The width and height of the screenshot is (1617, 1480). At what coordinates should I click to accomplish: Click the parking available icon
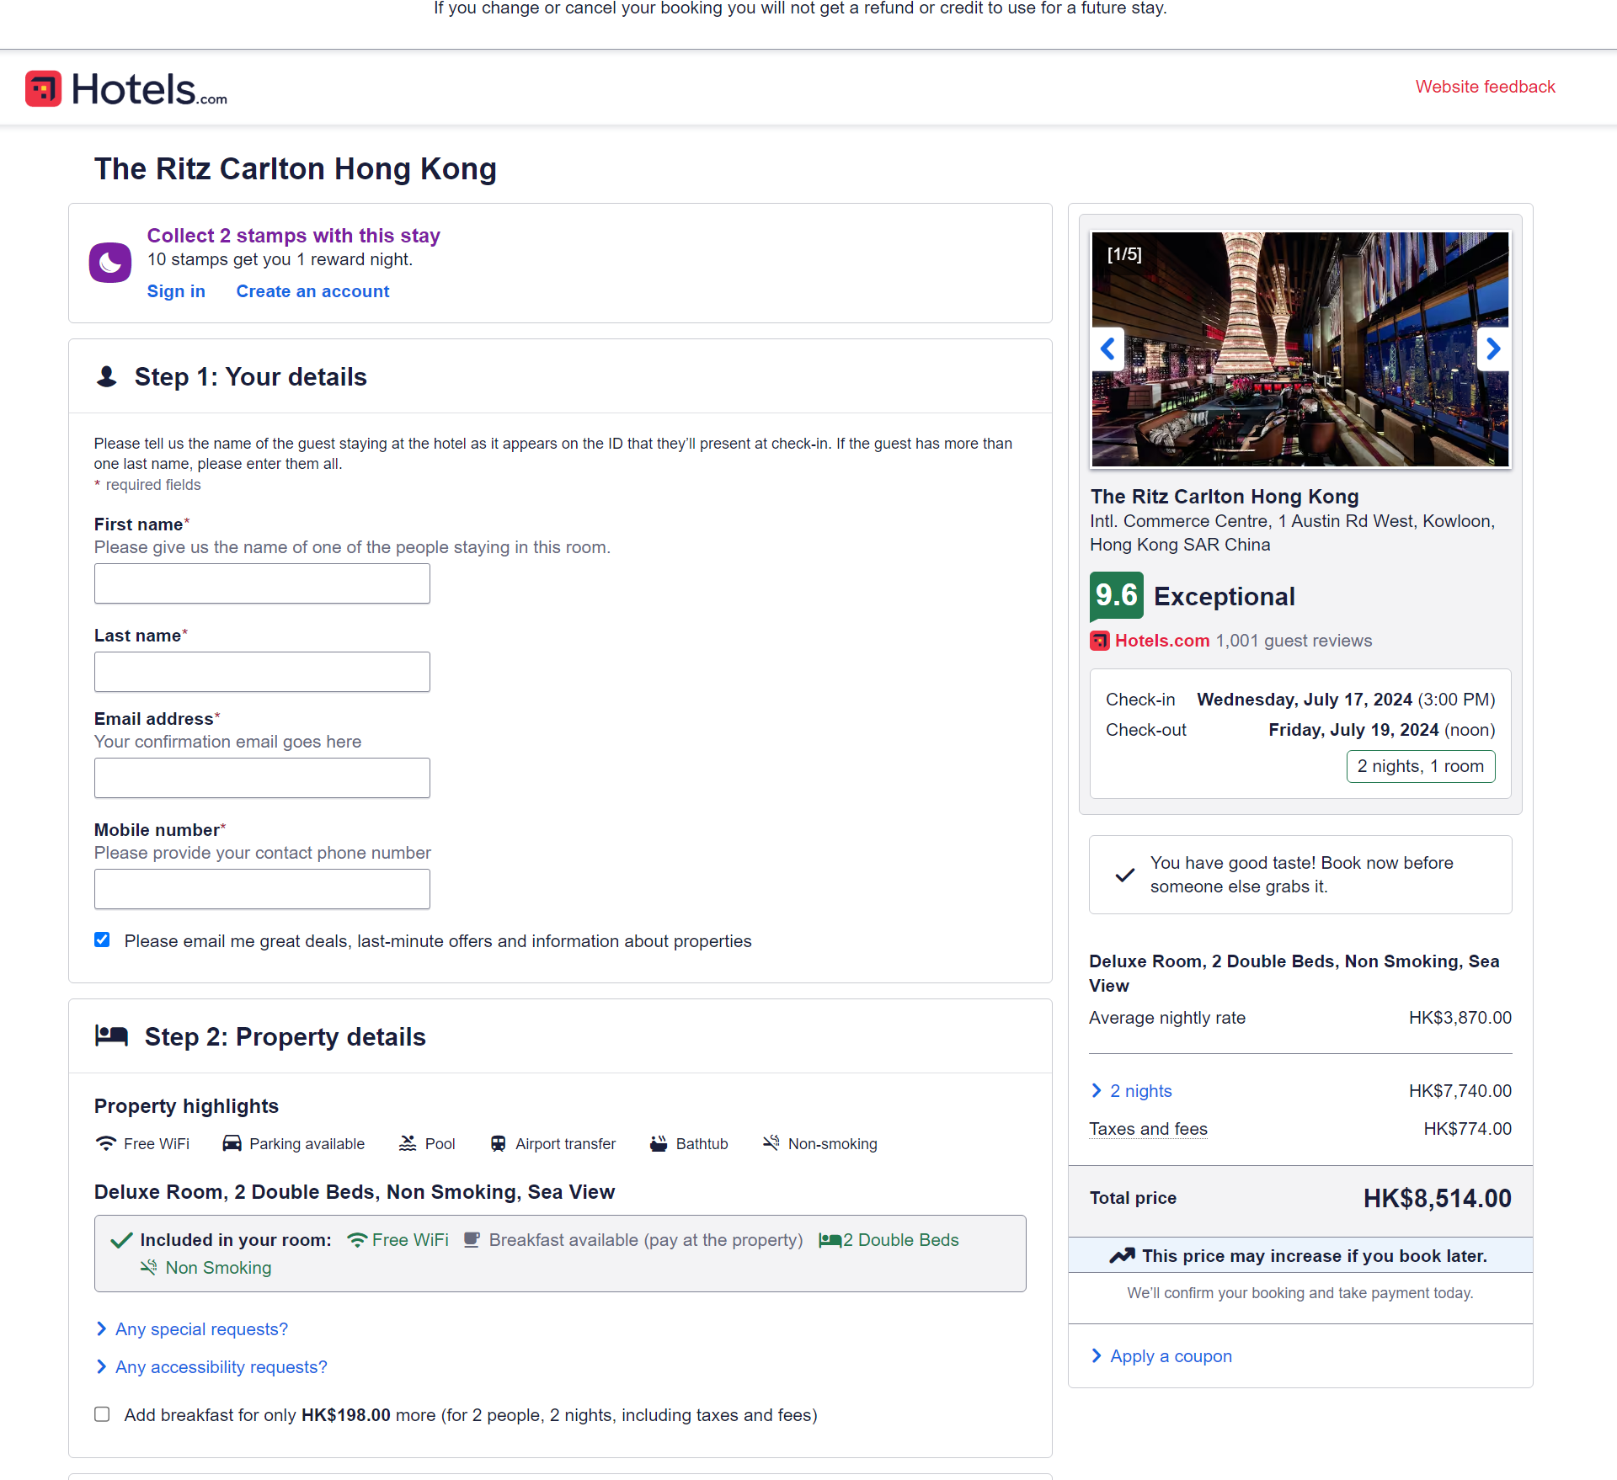[x=231, y=1142]
